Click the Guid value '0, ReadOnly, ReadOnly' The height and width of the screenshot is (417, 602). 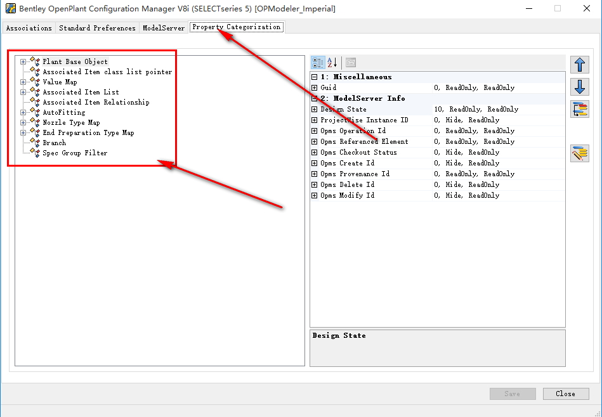coord(499,88)
